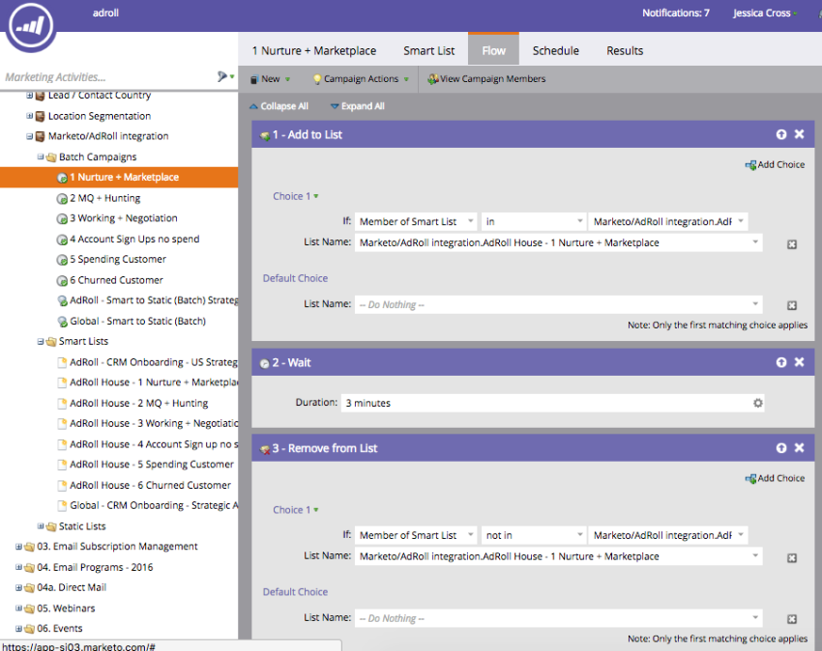Open the 'in' operator dropdown
Image resolution: width=822 pixels, height=651 pixels.
click(533, 222)
